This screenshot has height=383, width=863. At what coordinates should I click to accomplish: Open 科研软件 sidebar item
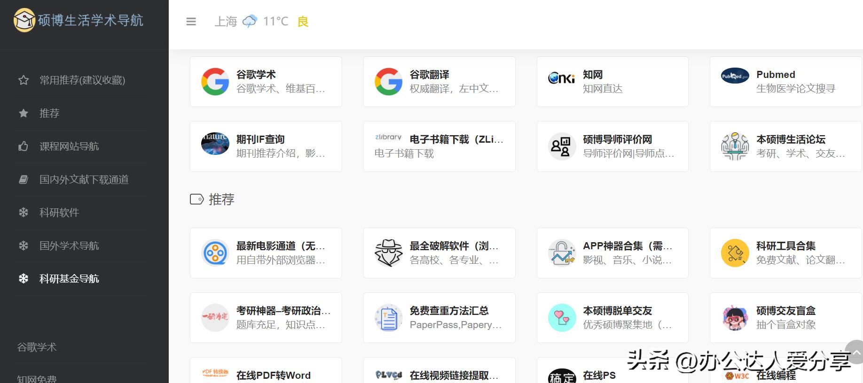(59, 213)
